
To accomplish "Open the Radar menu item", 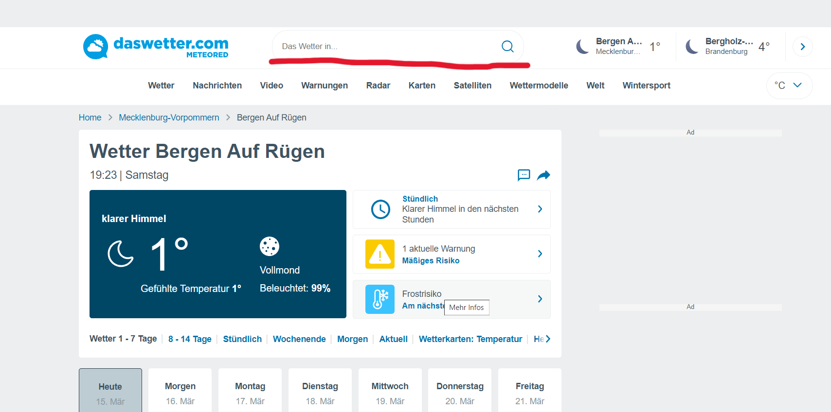I will tap(378, 86).
